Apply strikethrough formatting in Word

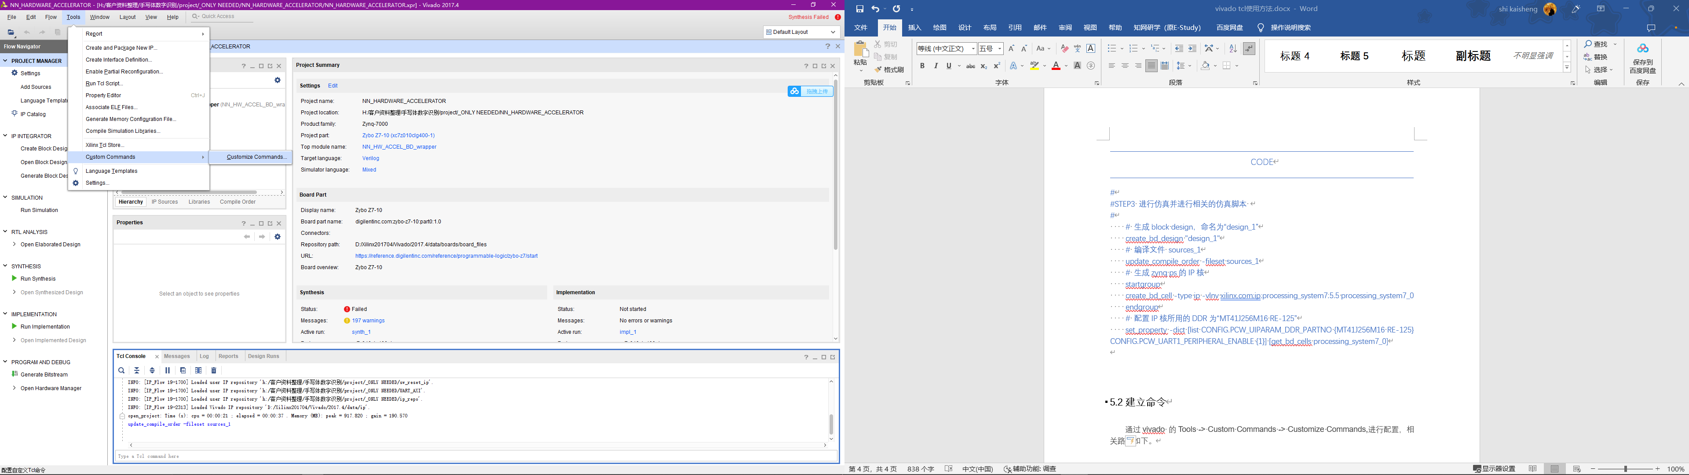point(970,66)
